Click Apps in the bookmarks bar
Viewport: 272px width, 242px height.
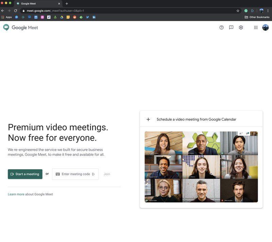[8, 17]
